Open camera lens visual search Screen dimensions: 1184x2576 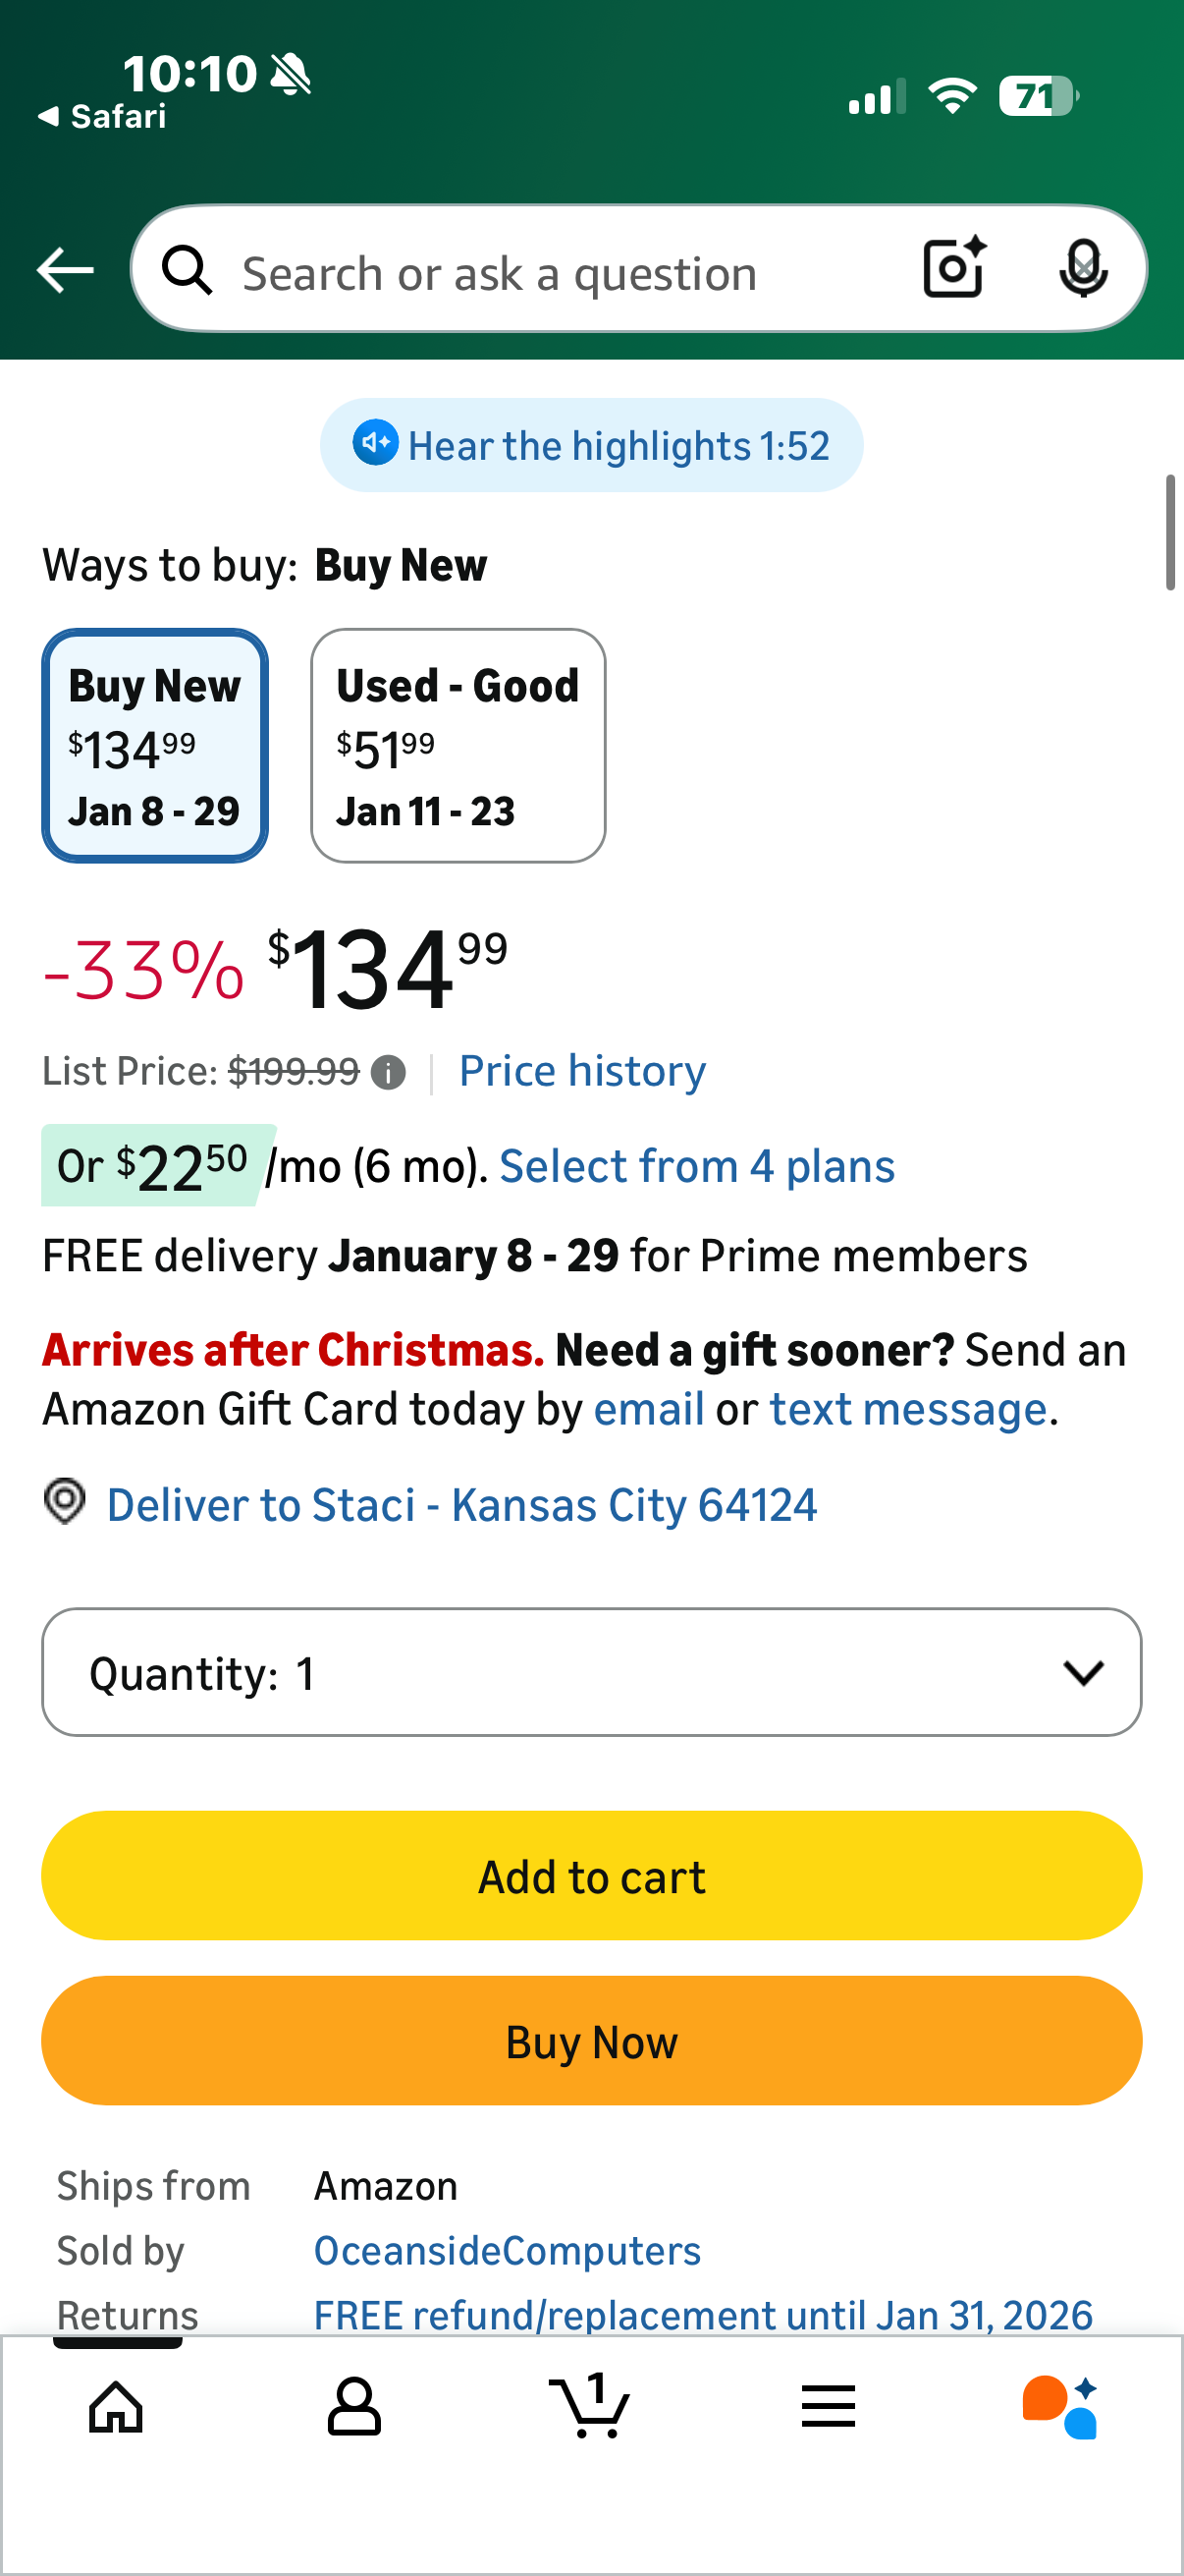pos(953,268)
